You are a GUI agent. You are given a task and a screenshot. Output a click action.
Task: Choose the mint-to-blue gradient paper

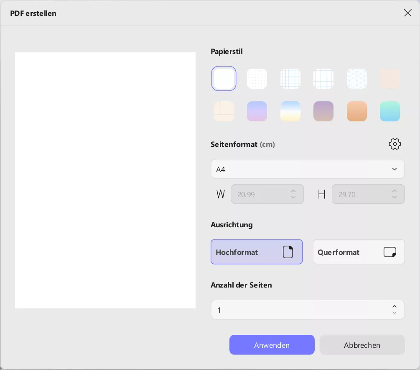pos(390,111)
